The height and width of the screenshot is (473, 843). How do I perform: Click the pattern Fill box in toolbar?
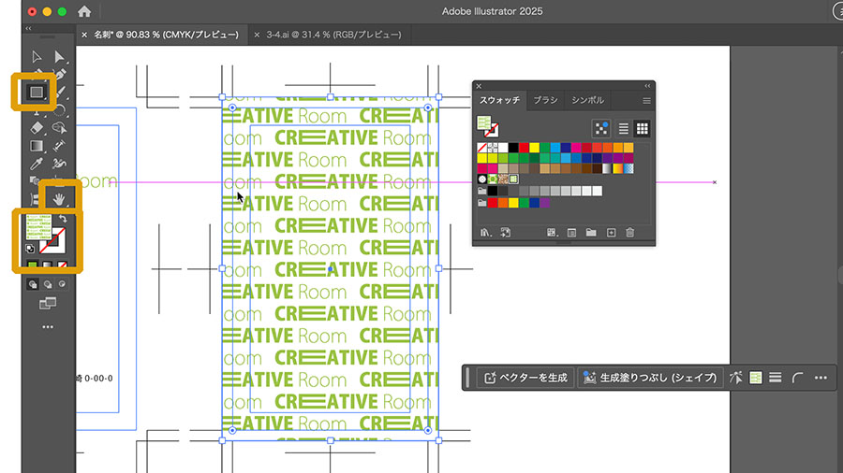[38, 226]
